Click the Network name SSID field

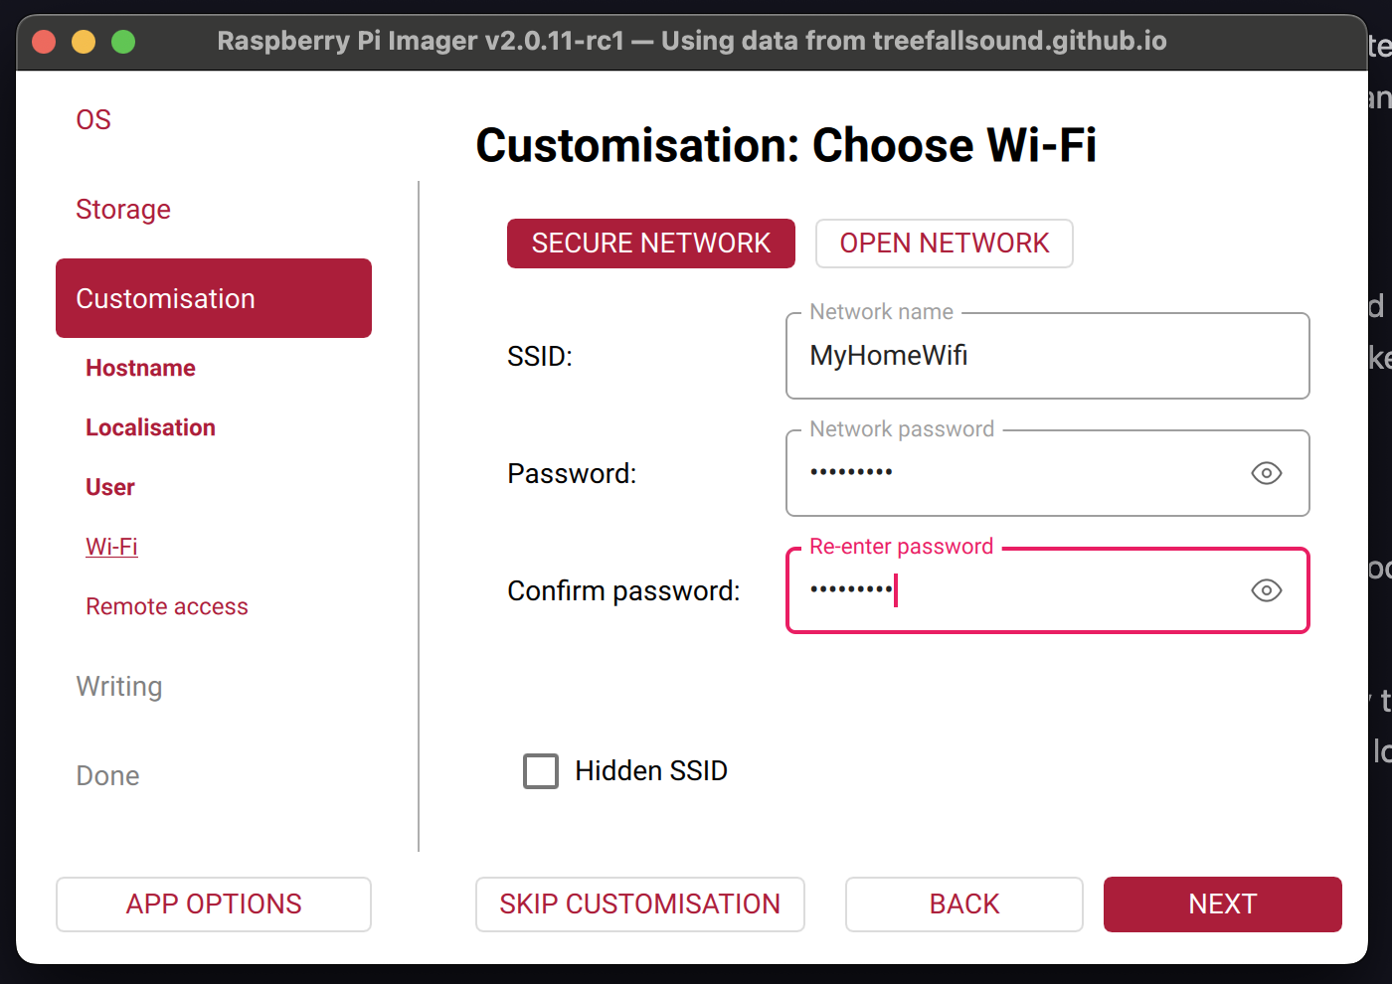point(1048,356)
